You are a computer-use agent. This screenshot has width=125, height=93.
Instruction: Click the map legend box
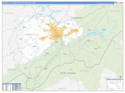tap(115, 85)
